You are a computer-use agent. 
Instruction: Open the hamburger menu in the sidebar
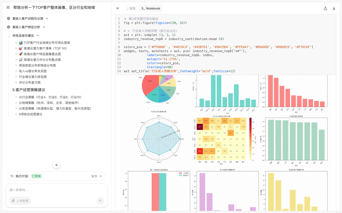[8, 7]
